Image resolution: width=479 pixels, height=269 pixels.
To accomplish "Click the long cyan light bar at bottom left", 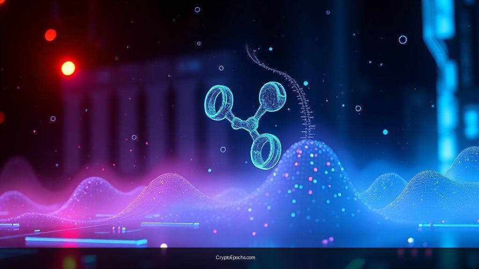I will pyautogui.click(x=86, y=241).
